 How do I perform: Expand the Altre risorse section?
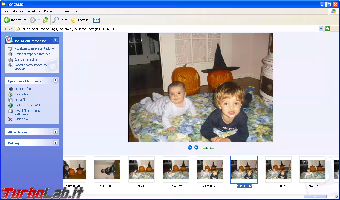click(x=56, y=132)
